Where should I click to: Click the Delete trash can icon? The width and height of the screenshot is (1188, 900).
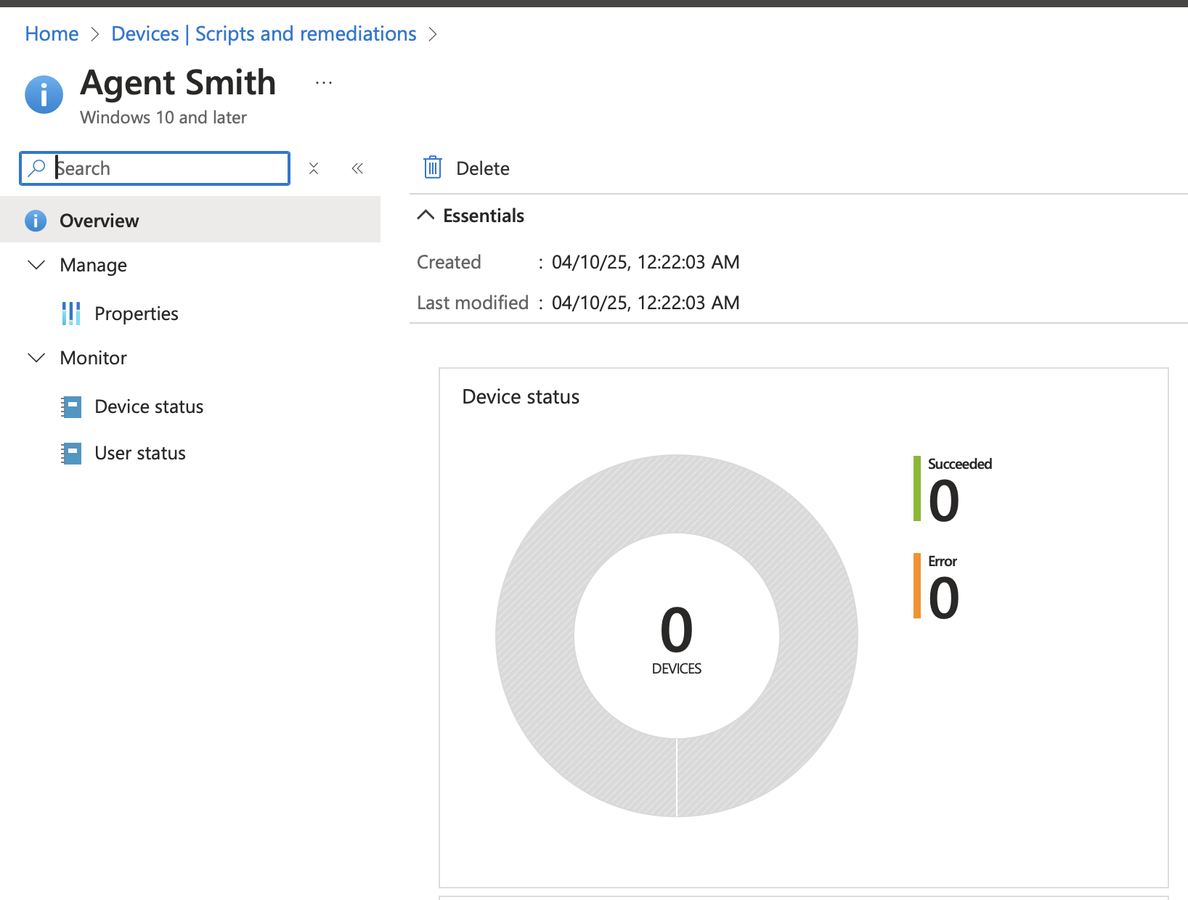pyautogui.click(x=433, y=168)
